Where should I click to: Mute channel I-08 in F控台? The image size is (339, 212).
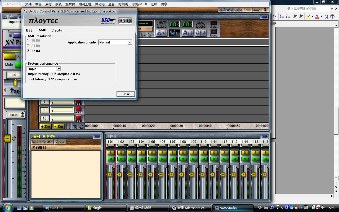tap(183, 159)
